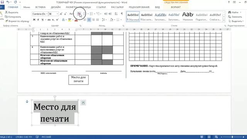Click the Find (Найти) button
The height and width of the screenshot is (139, 247).
(x=233, y=12)
